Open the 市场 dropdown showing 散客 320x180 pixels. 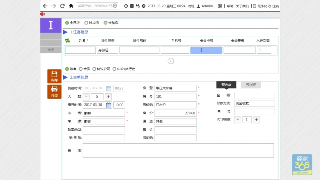point(104,113)
